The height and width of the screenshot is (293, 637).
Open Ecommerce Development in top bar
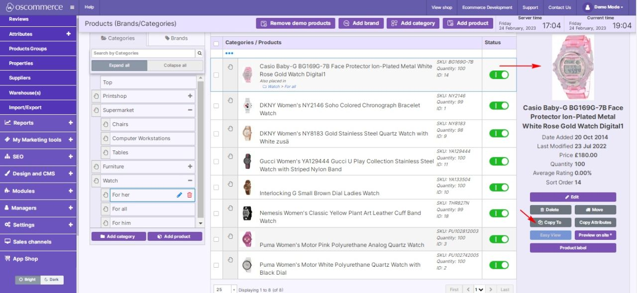click(x=487, y=7)
